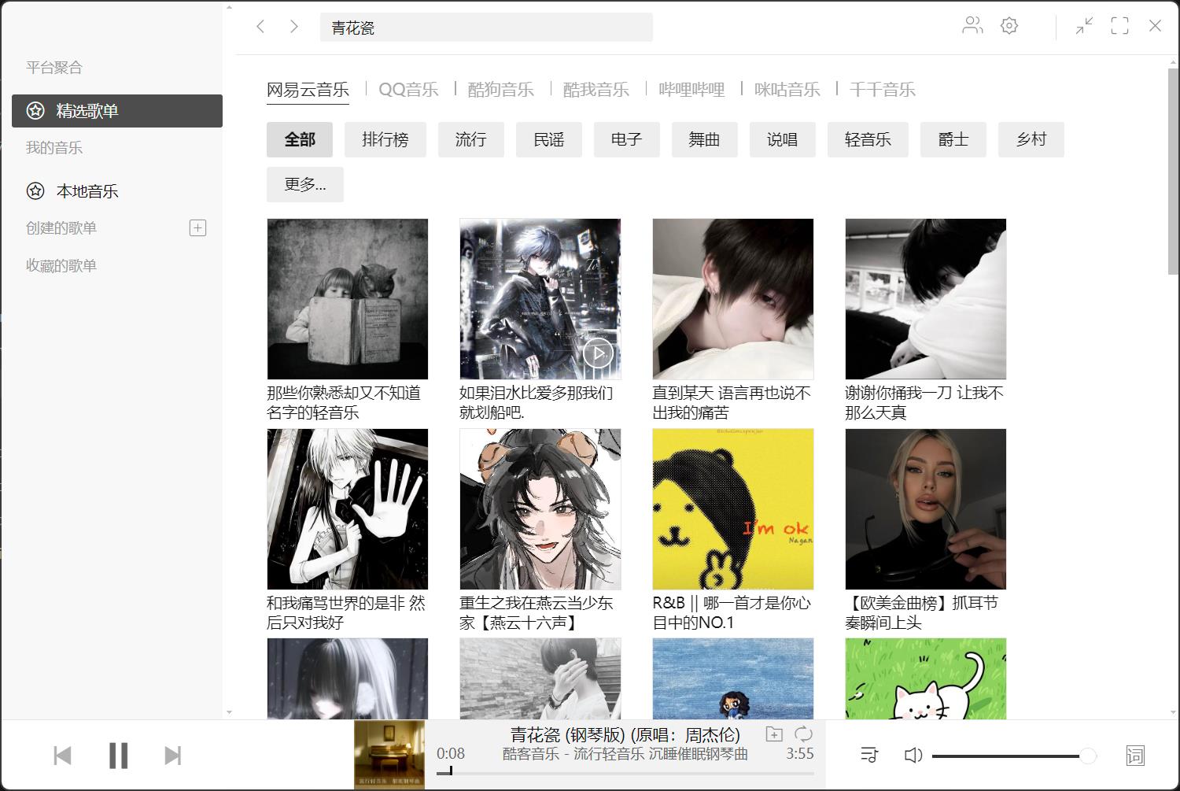The height and width of the screenshot is (791, 1180).
Task: Open the 重生之我在燕云当少东家 playlist cover
Action: tap(540, 509)
